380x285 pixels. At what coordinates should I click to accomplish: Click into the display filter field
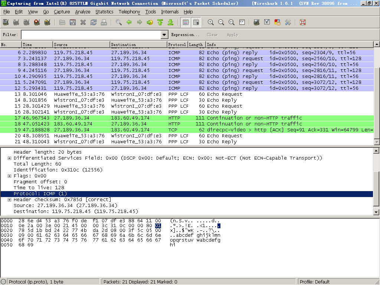coord(91,35)
